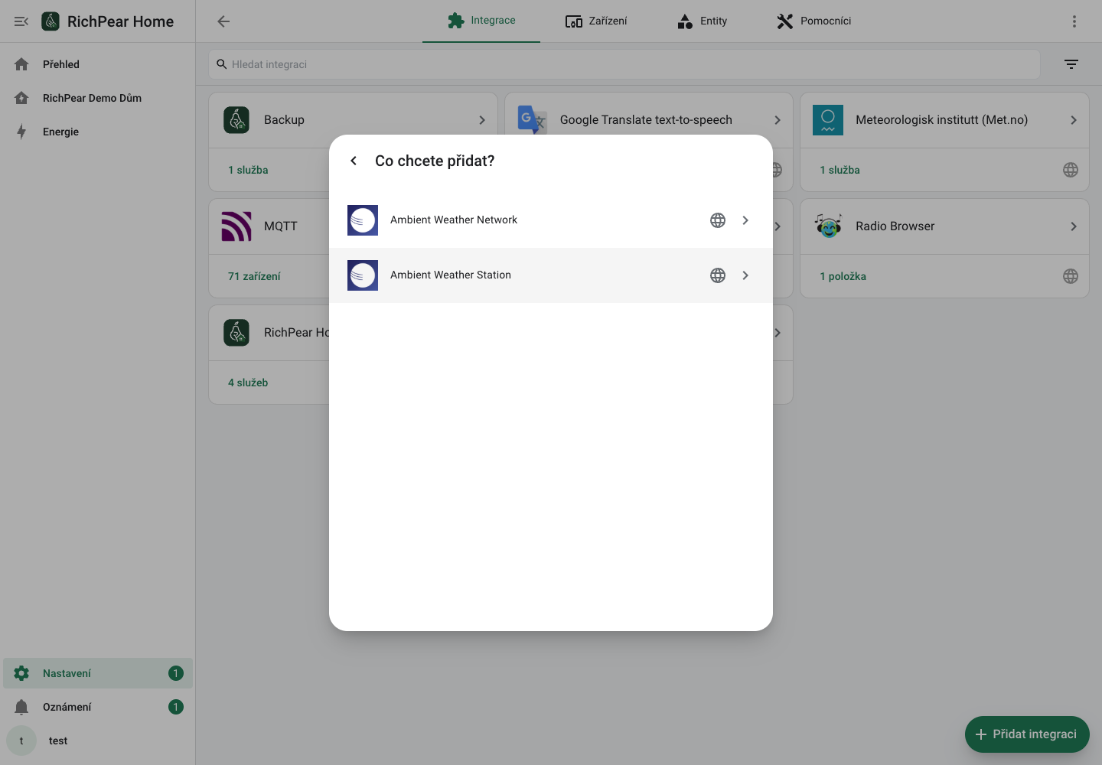This screenshot has width=1102, height=765.
Task: Go back using top bar arrow
Action: [x=223, y=21]
